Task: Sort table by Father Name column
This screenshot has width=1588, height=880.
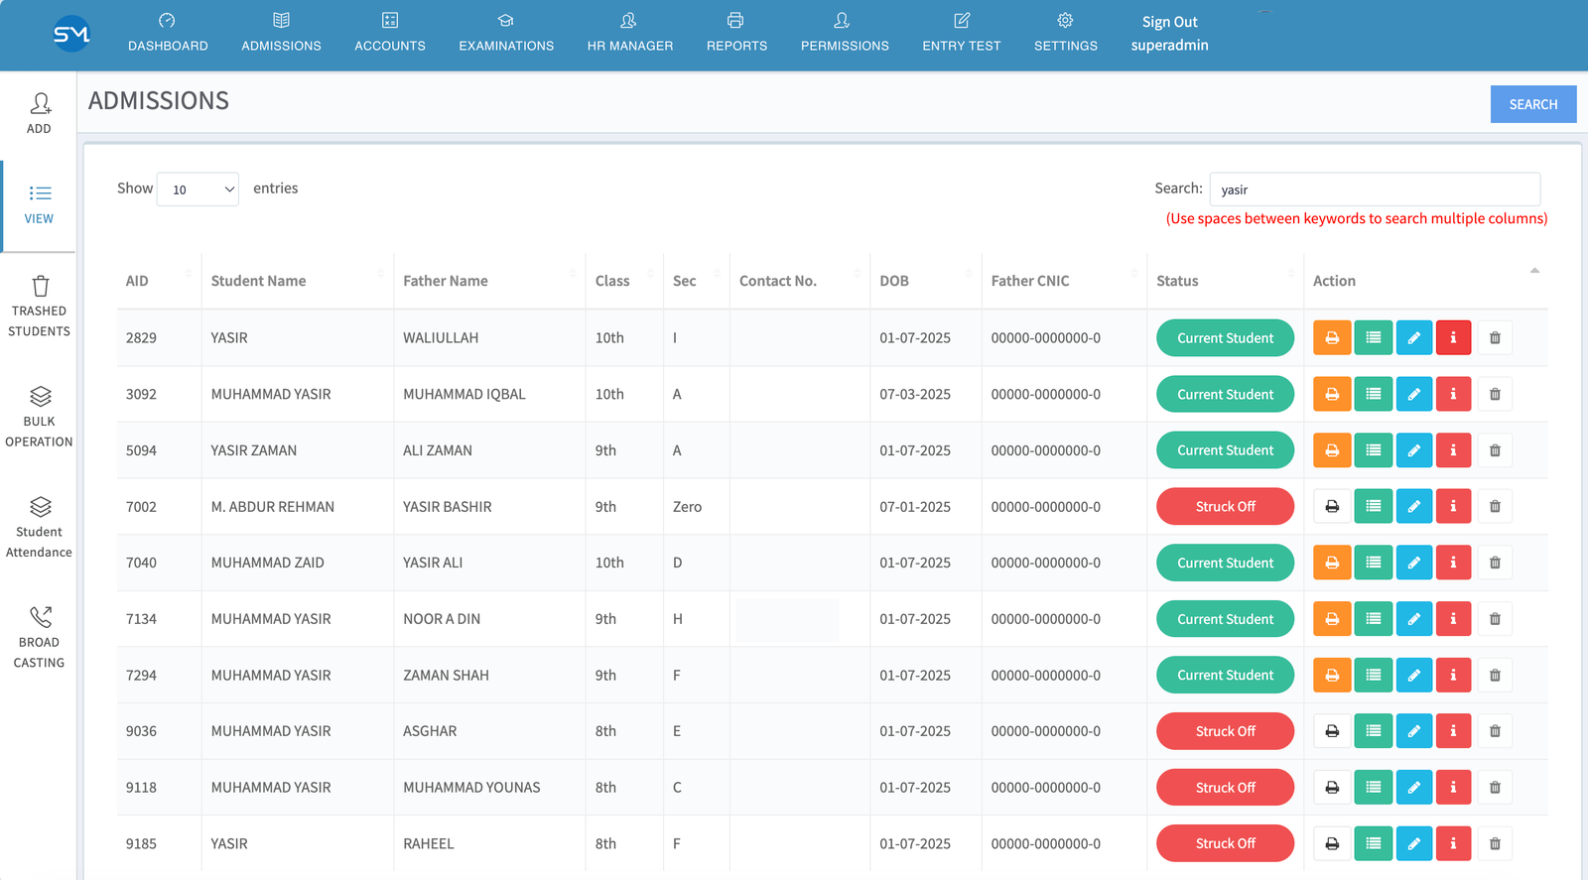Action: tap(489, 281)
